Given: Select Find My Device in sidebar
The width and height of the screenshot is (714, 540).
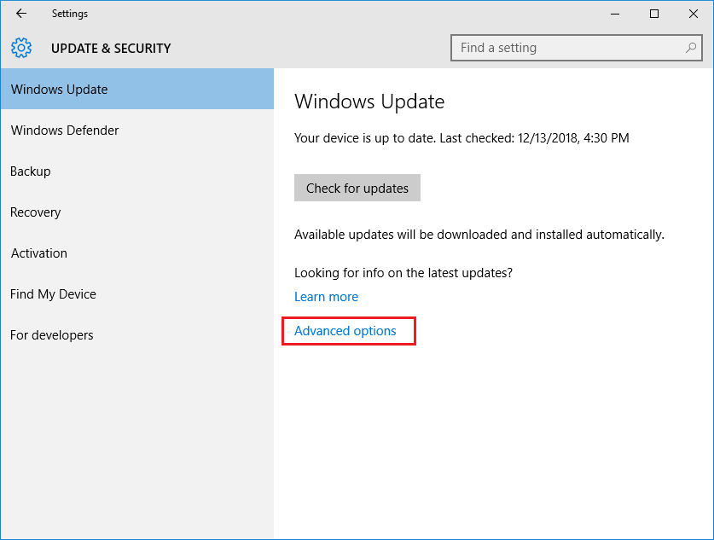Looking at the screenshot, I should 53,294.
